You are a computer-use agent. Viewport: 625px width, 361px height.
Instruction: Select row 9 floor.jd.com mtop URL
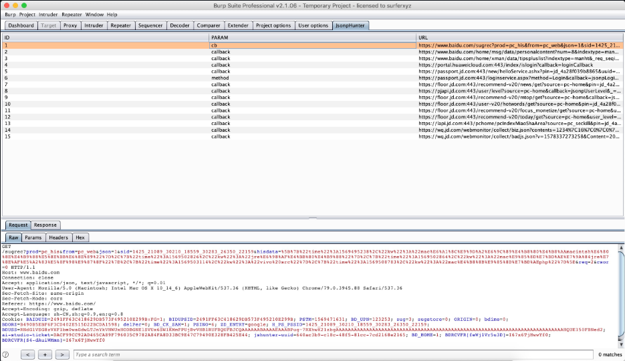tap(313, 97)
